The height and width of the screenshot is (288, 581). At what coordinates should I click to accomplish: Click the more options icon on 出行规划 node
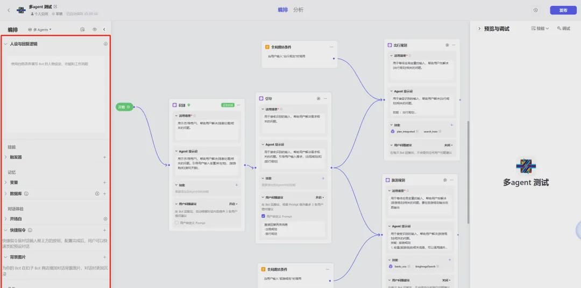454,45
